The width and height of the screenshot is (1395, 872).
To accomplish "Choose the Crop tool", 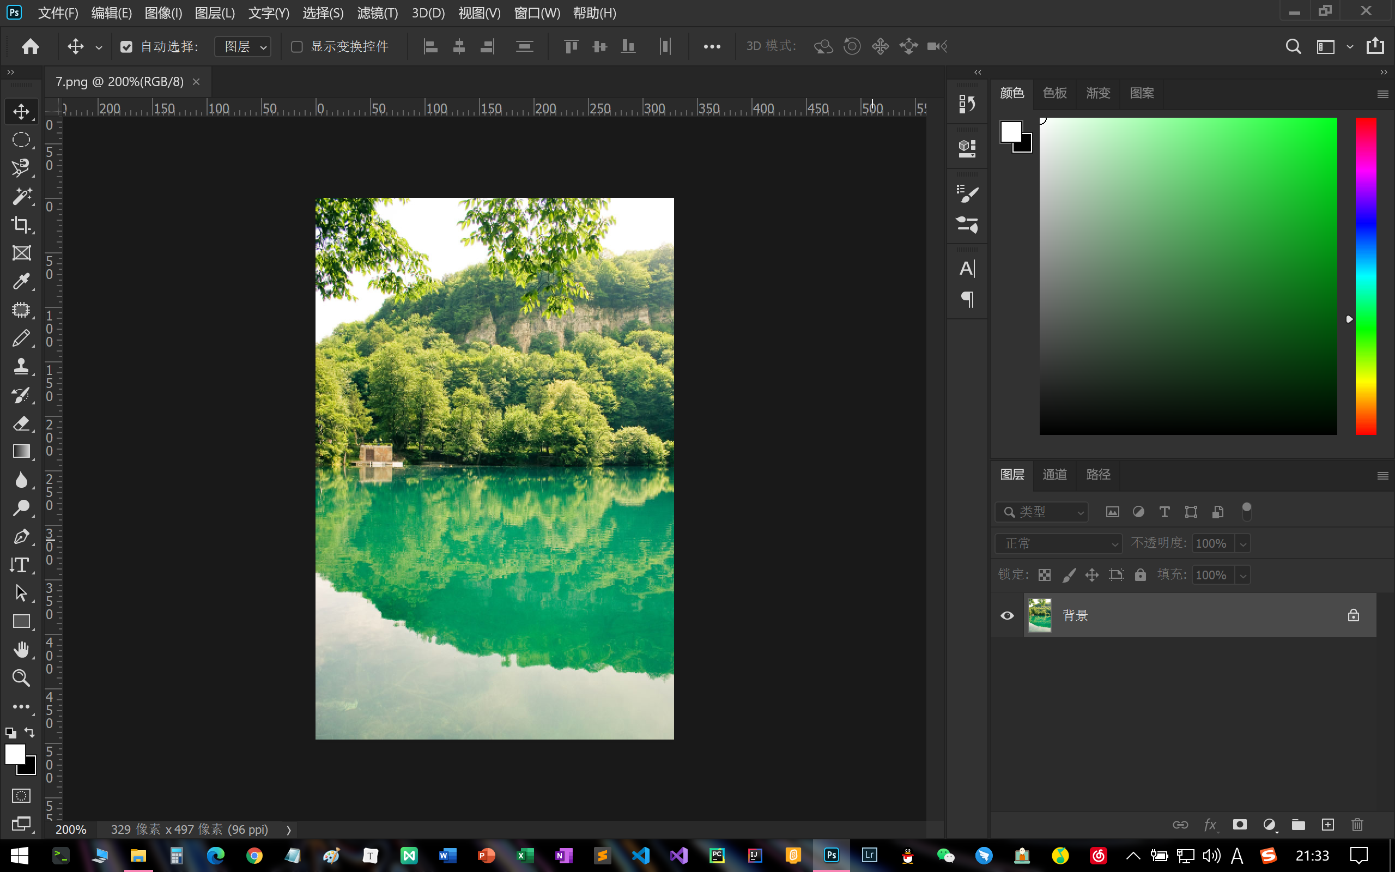I will pos(21,225).
